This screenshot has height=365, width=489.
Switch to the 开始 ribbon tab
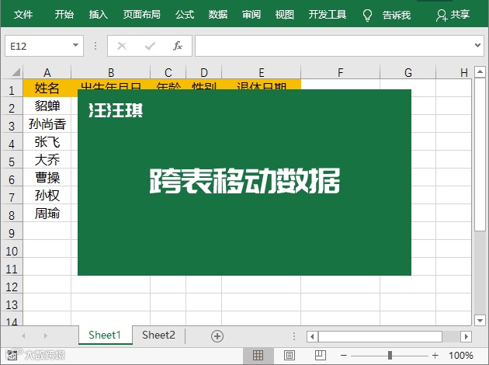click(64, 14)
